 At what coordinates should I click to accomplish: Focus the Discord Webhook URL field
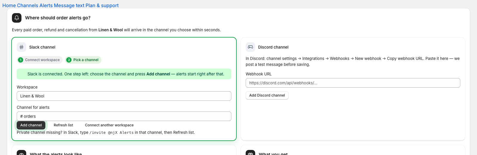tap(353, 83)
